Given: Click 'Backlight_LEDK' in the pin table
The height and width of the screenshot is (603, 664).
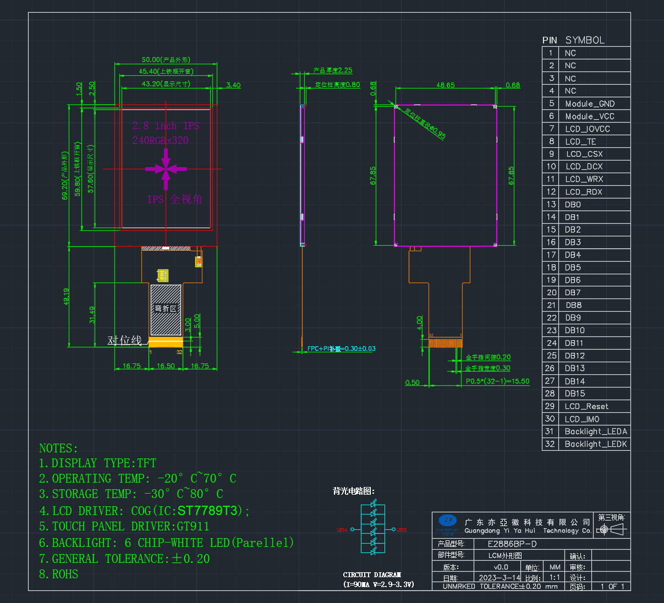Looking at the screenshot, I should point(596,444).
